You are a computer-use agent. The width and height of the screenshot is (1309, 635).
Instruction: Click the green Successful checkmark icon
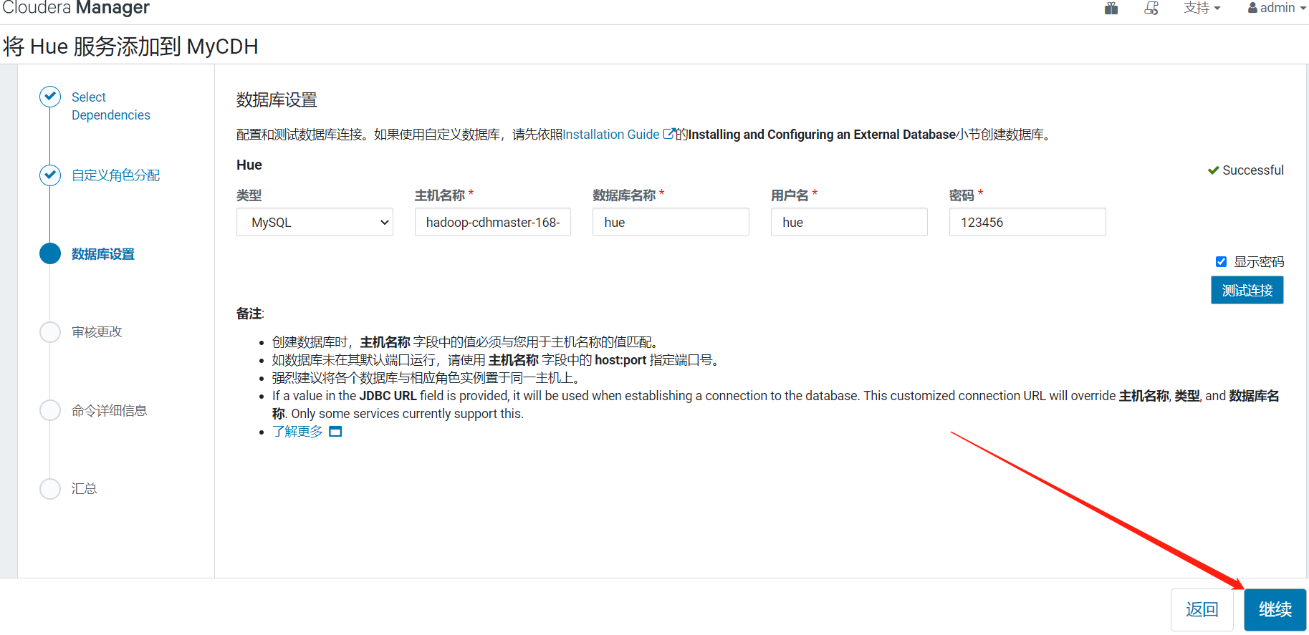1213,170
